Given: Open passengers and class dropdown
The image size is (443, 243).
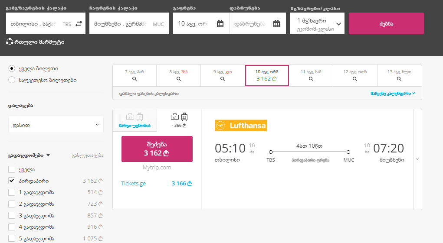Looking at the screenshot, I should [x=317, y=24].
